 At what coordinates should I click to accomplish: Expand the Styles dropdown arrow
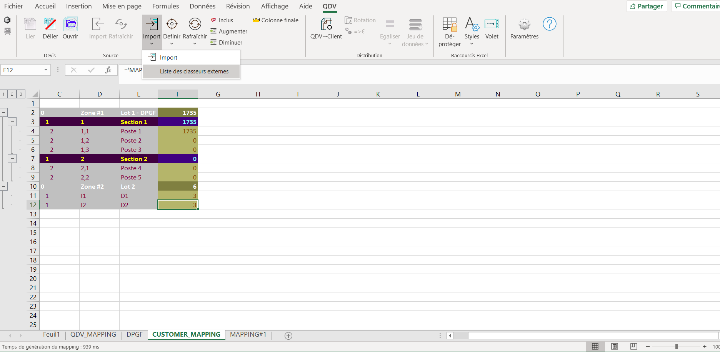pos(472,44)
